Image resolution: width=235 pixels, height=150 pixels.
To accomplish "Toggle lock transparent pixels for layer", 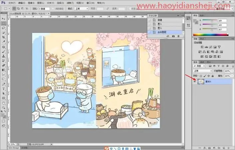I will [x=201, y=76].
